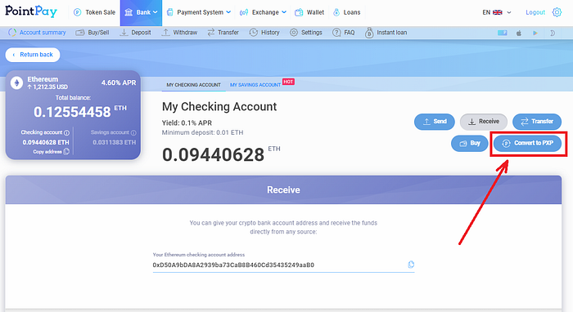The image size is (573, 312).
Task: Click the Checking account info icon
Action: point(66,132)
